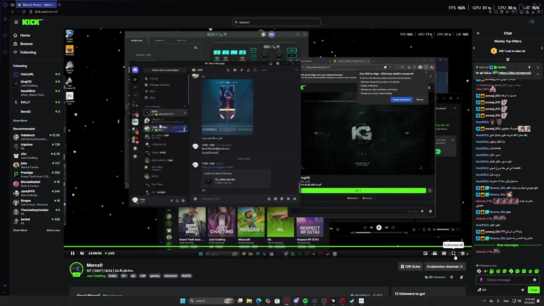Click the Windows Start button
This screenshot has width=544, height=306.
183,301
